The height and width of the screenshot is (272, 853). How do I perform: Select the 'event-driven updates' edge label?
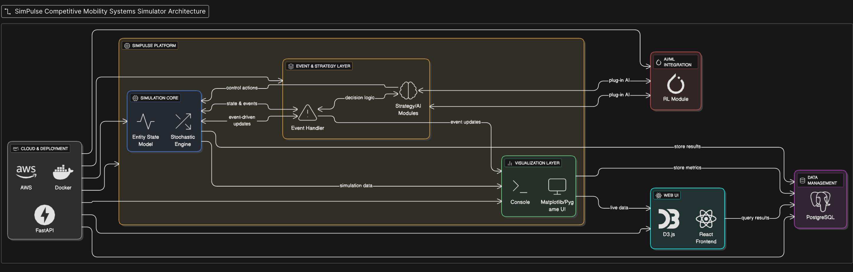click(x=242, y=120)
